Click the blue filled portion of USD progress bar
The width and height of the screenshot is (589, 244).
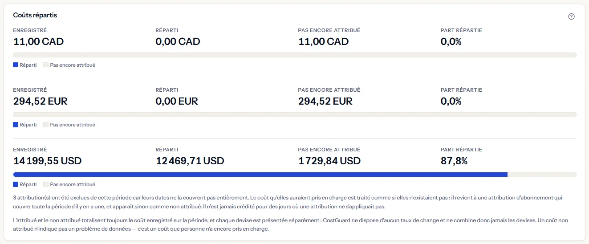pyautogui.click(x=260, y=175)
